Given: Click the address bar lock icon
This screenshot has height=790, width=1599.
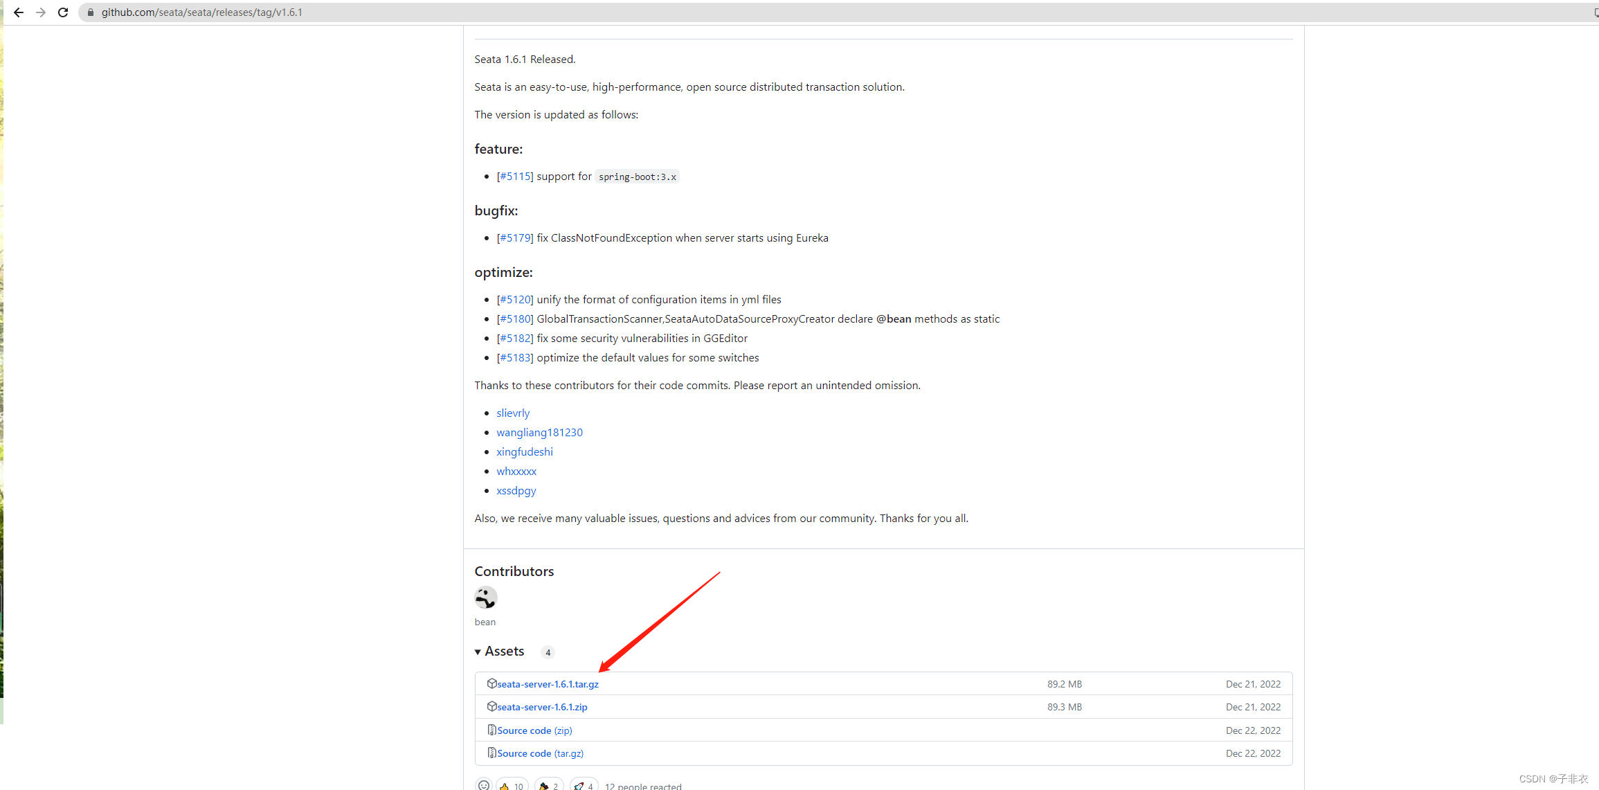Looking at the screenshot, I should (x=91, y=12).
